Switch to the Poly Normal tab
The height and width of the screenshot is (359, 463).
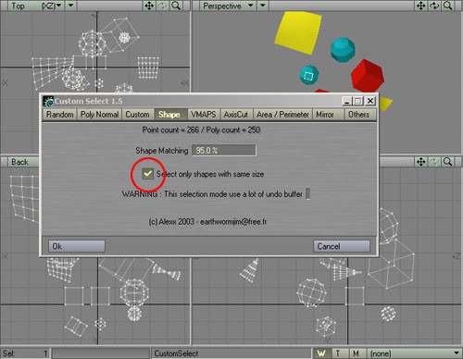coord(99,115)
